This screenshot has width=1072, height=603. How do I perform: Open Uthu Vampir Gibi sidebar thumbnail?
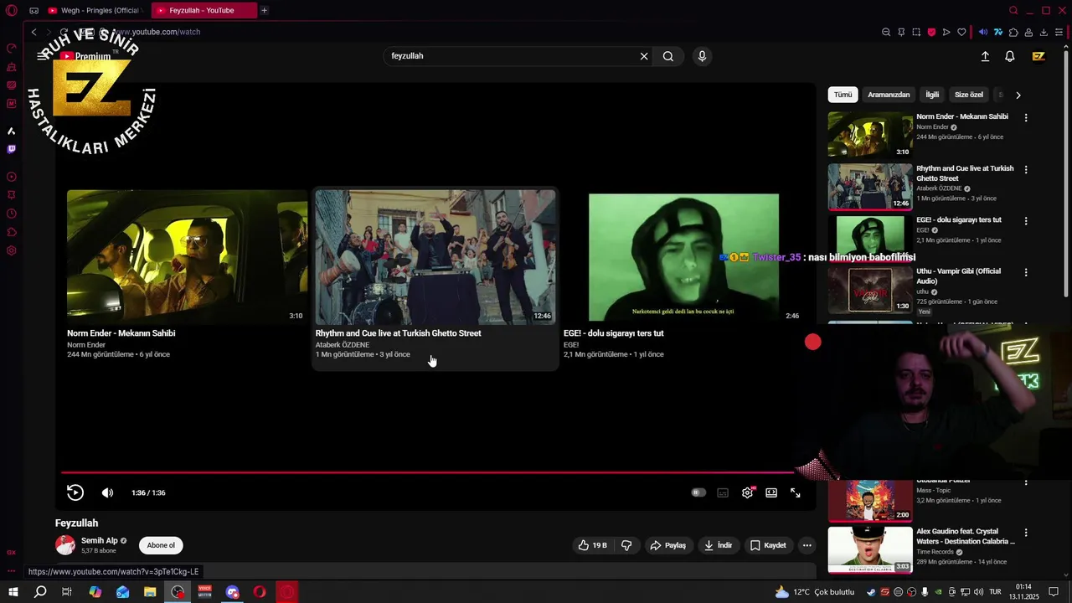tap(870, 290)
